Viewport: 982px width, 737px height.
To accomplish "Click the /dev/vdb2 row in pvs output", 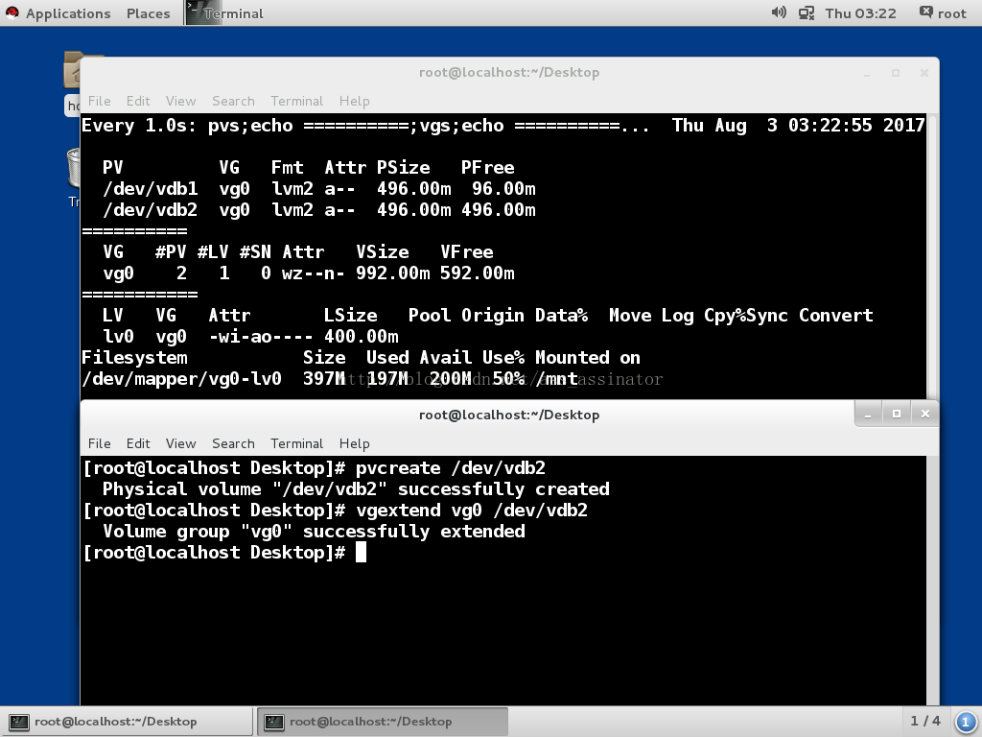I will [x=319, y=210].
